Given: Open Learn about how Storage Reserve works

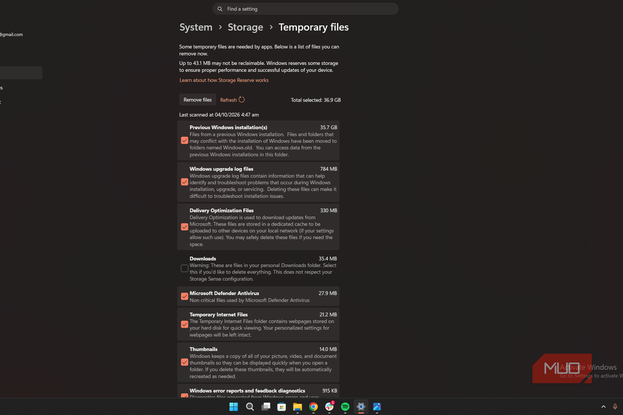Looking at the screenshot, I should pos(224,80).
